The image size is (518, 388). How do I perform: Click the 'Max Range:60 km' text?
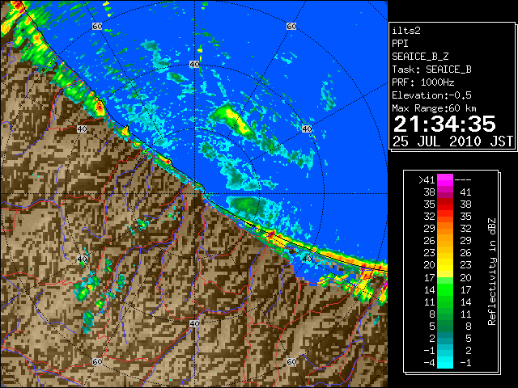click(434, 108)
